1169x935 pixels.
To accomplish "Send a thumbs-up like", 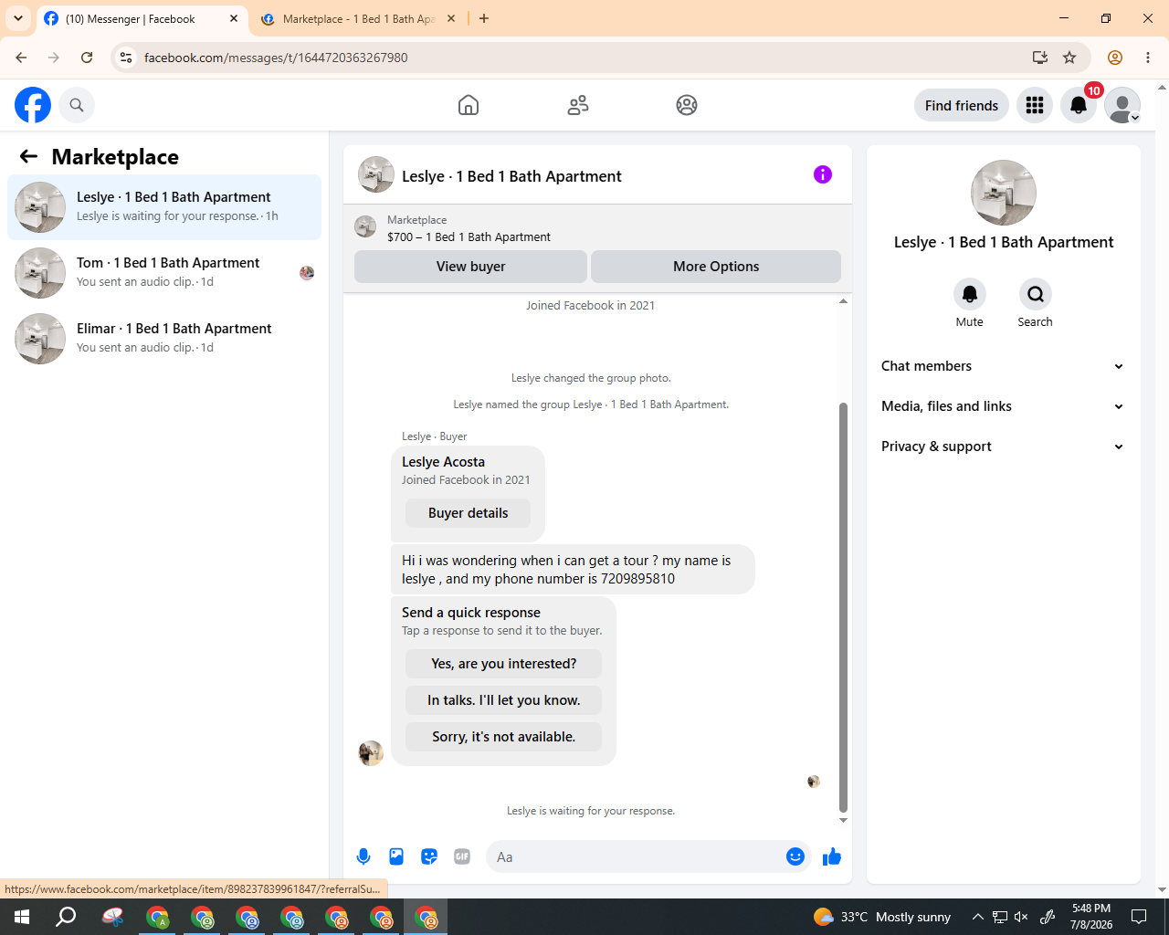I will click(832, 856).
